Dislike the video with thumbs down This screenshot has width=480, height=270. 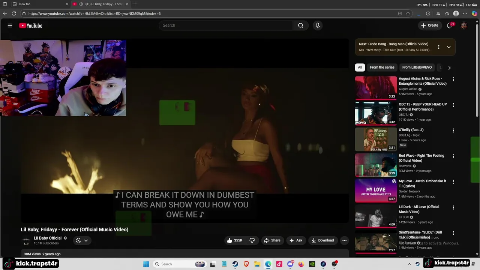coord(252,240)
